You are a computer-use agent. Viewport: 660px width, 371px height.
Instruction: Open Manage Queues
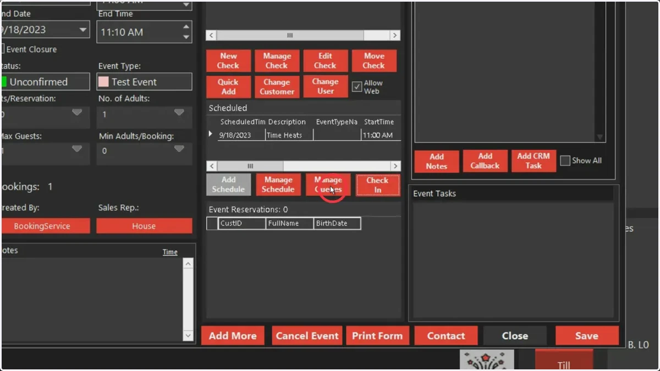coord(328,185)
